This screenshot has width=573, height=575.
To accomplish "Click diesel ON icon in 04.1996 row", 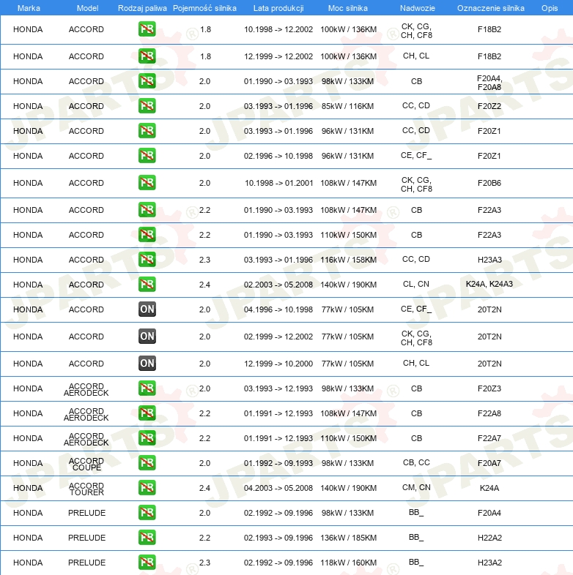I will click(x=147, y=309).
